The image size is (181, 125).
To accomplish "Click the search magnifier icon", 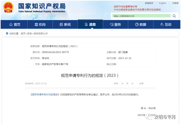I will 174,16.
